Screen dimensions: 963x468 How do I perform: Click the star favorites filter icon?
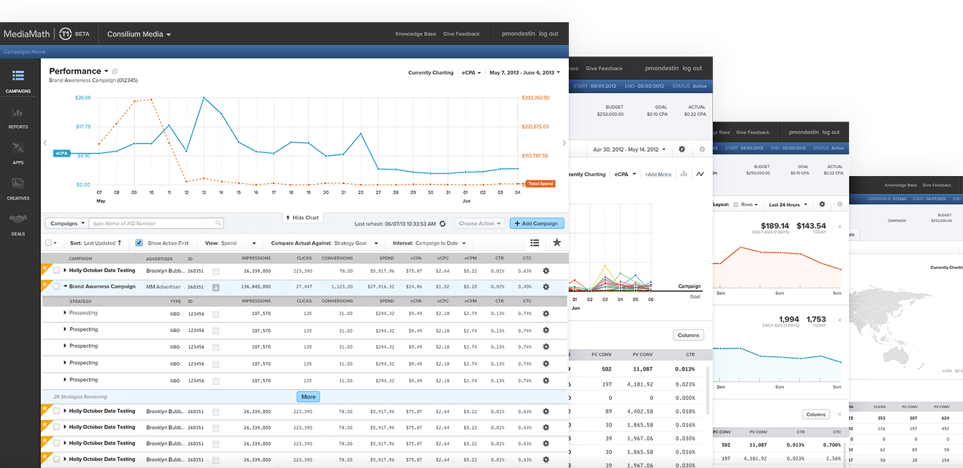pyautogui.click(x=557, y=243)
